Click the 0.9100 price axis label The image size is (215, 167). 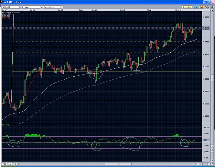coord(206,54)
